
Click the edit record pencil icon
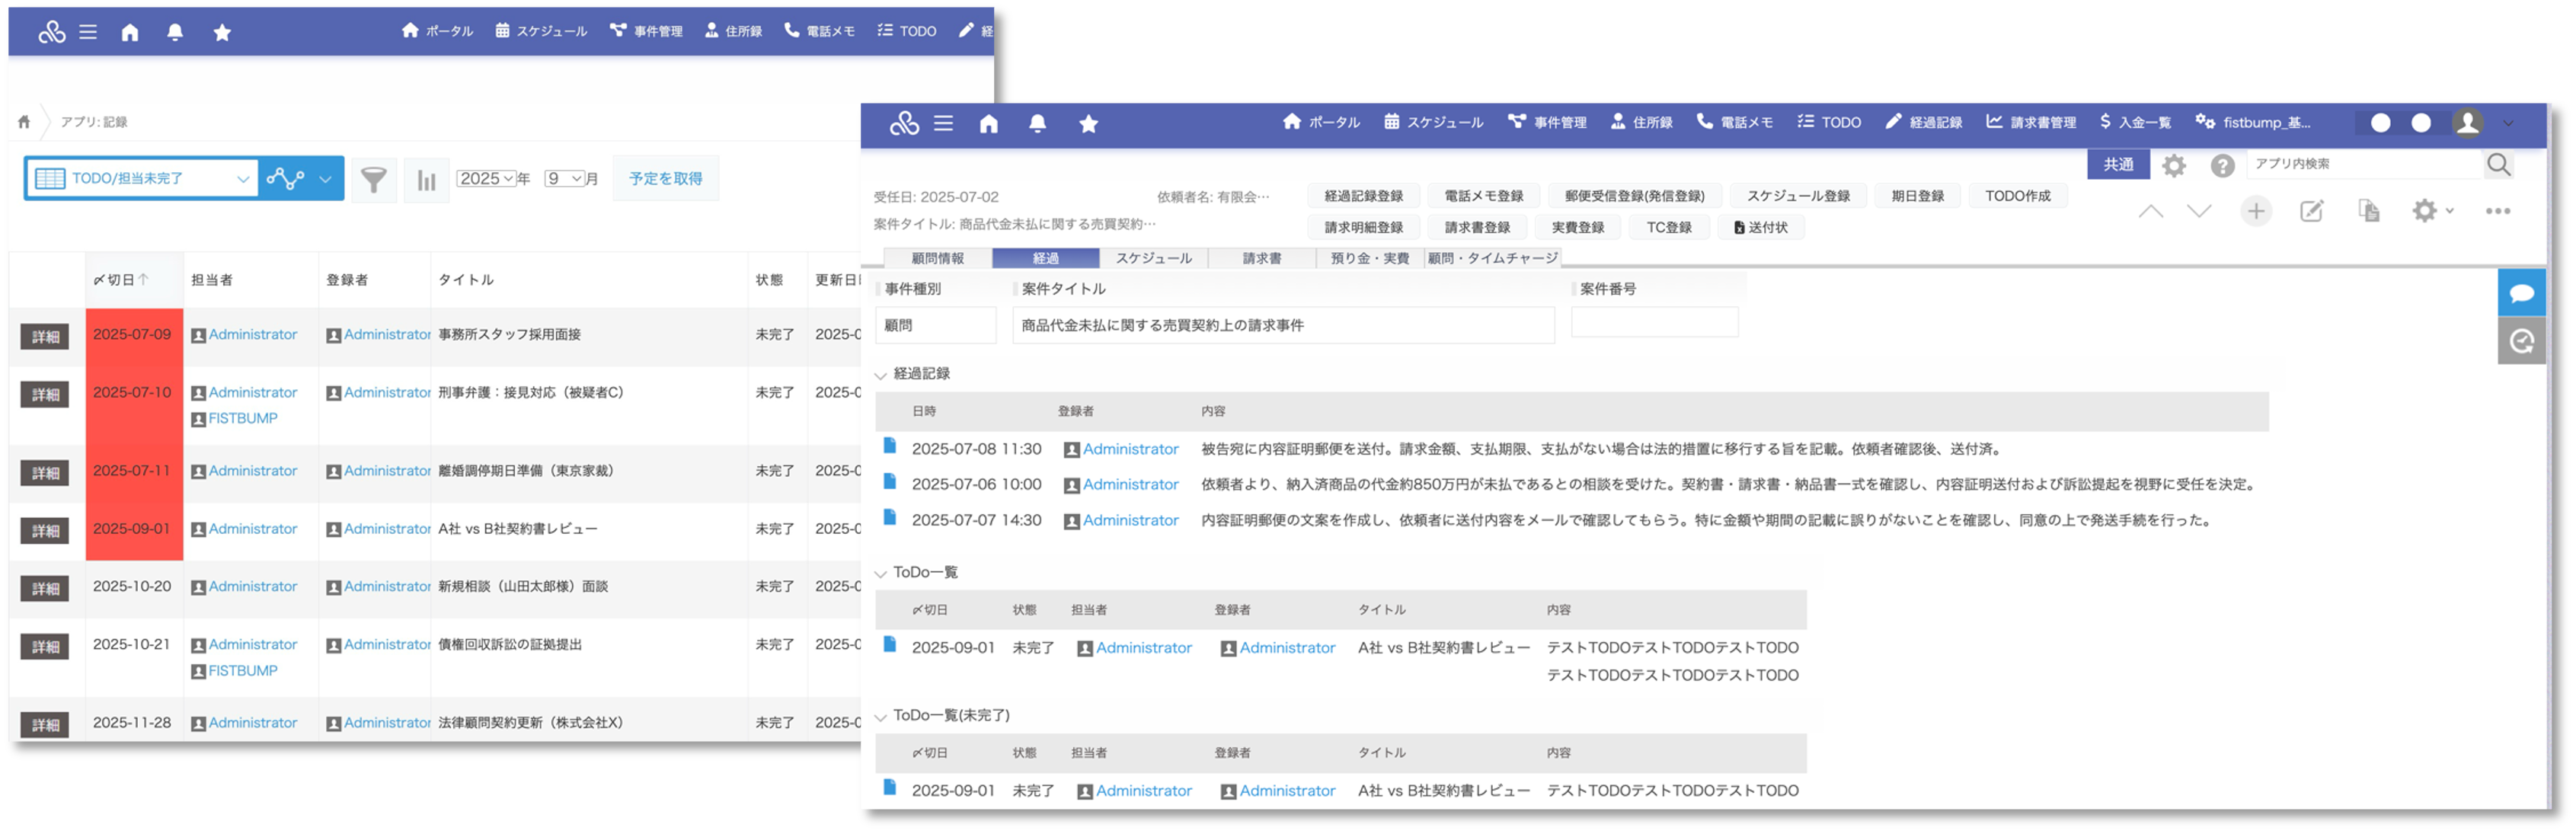[2311, 211]
